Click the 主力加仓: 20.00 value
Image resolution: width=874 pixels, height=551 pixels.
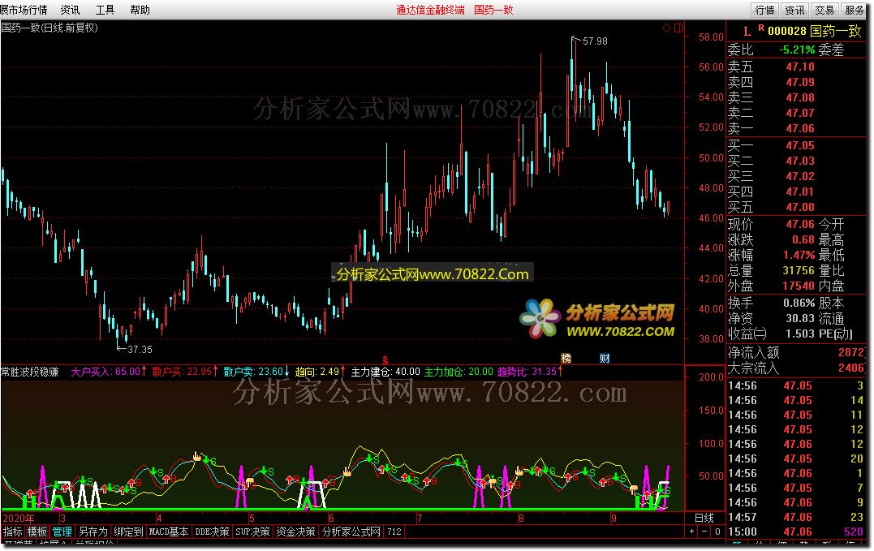[x=459, y=372]
